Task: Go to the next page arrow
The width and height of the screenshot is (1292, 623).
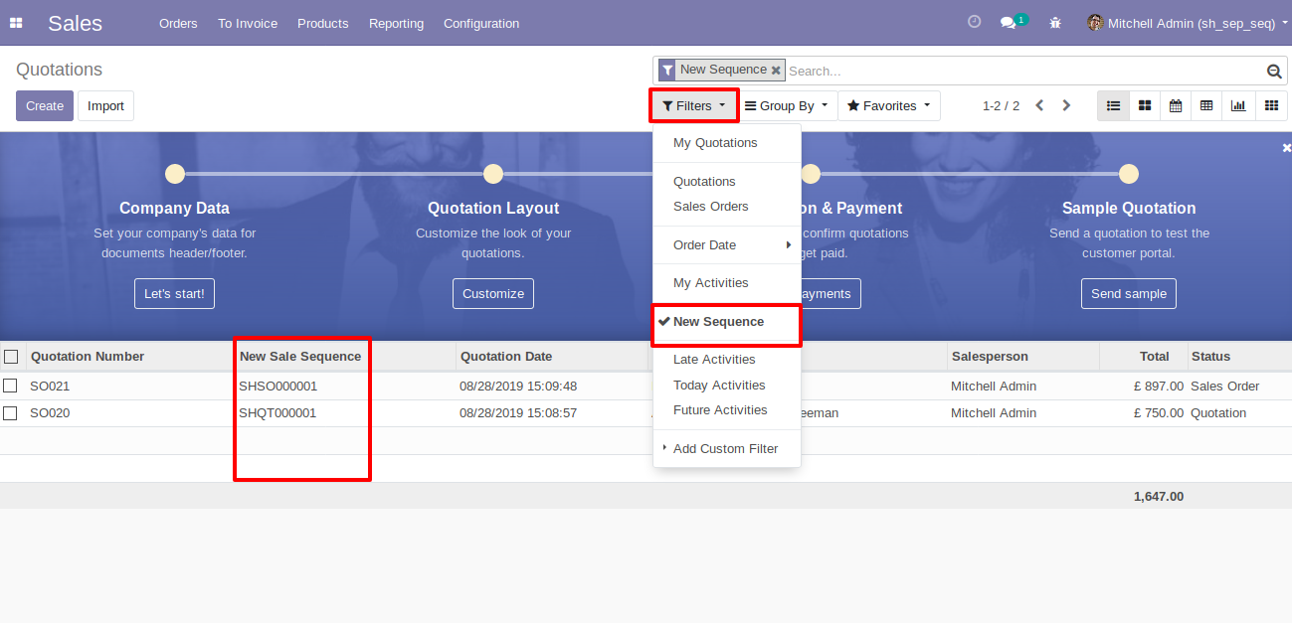Action: (1066, 105)
